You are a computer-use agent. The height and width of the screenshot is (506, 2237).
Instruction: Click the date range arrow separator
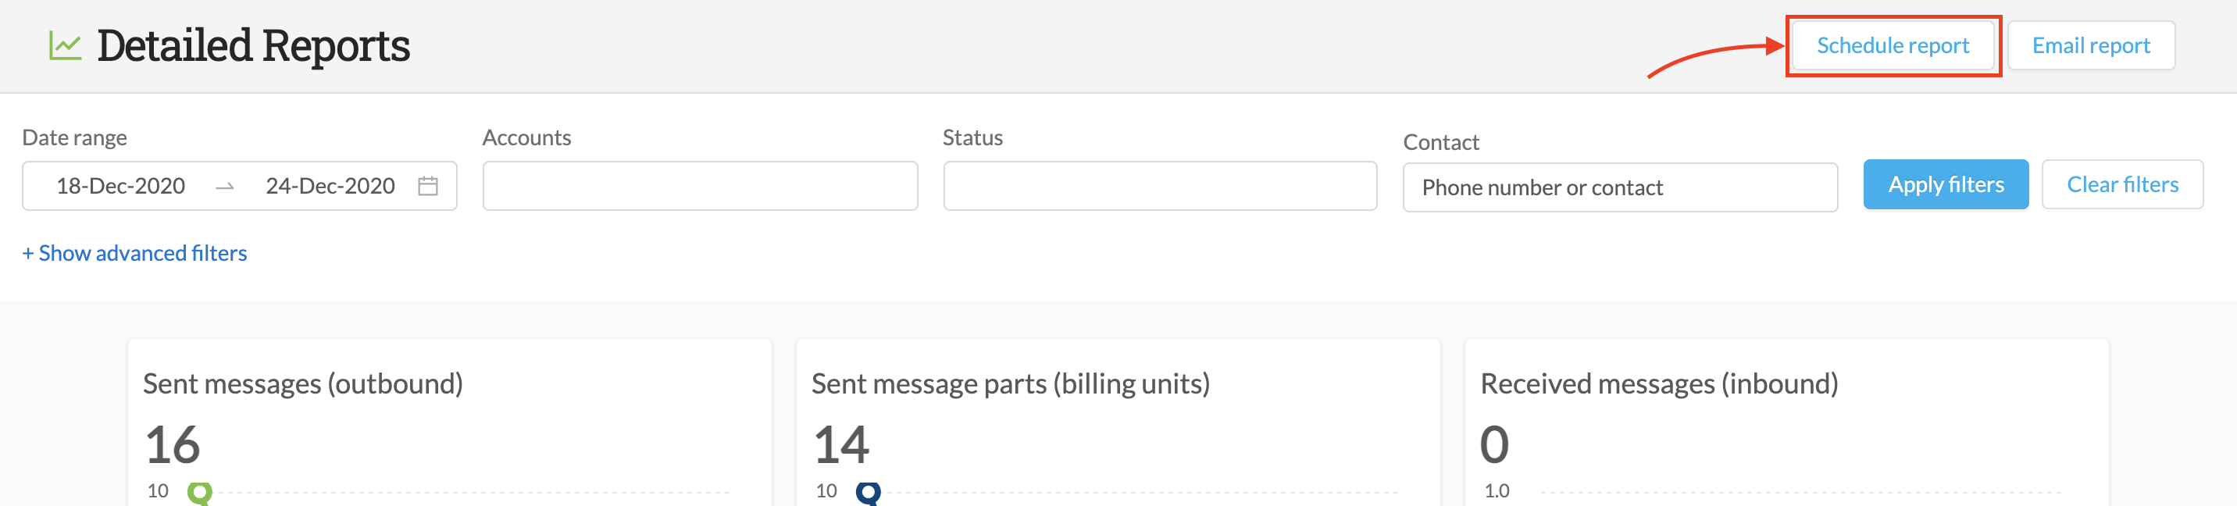click(x=225, y=187)
